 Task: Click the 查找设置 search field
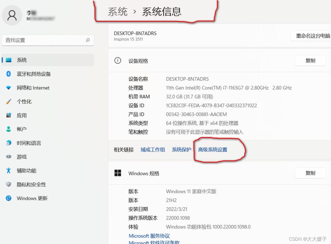click(x=48, y=40)
